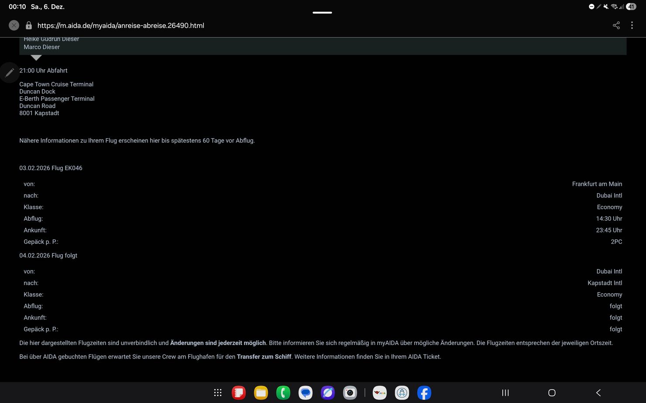Open the green Phone app
Image resolution: width=646 pixels, height=403 pixels.
(283, 393)
